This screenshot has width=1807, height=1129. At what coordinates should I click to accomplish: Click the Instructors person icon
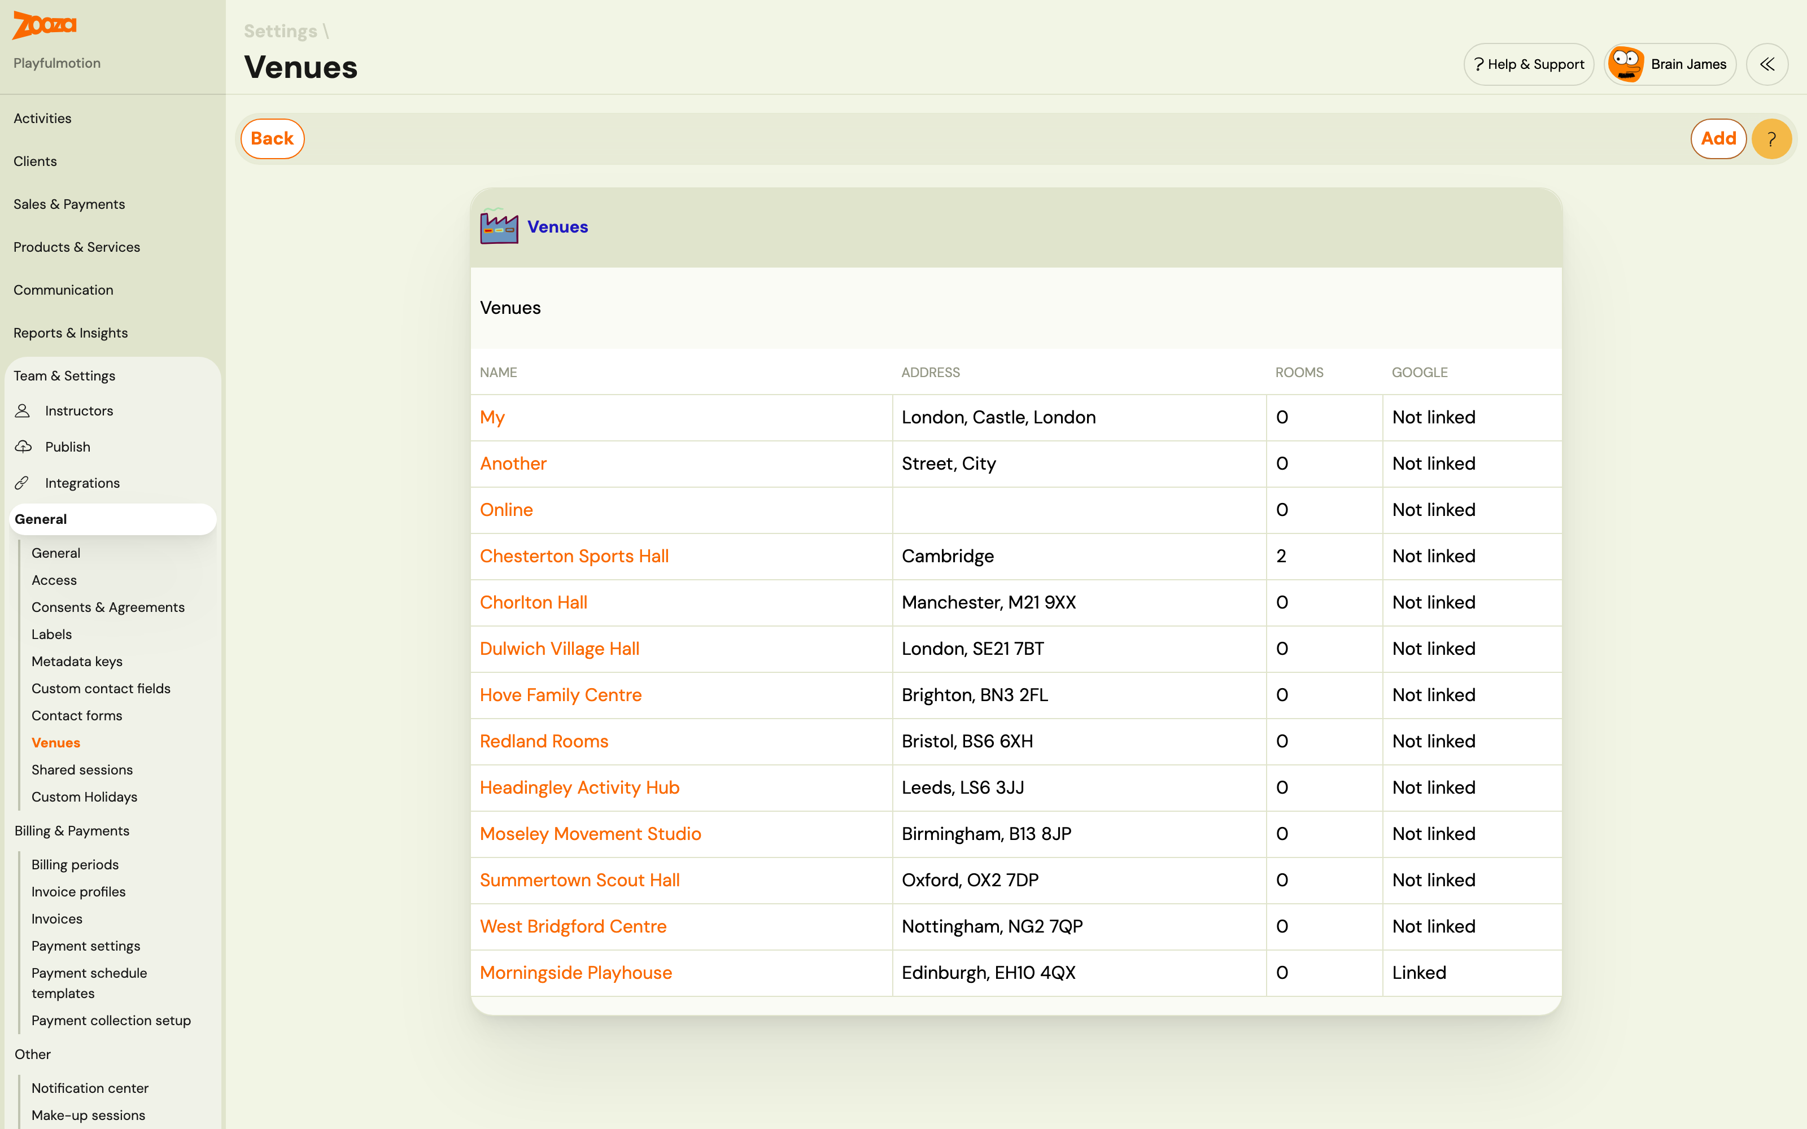23,411
